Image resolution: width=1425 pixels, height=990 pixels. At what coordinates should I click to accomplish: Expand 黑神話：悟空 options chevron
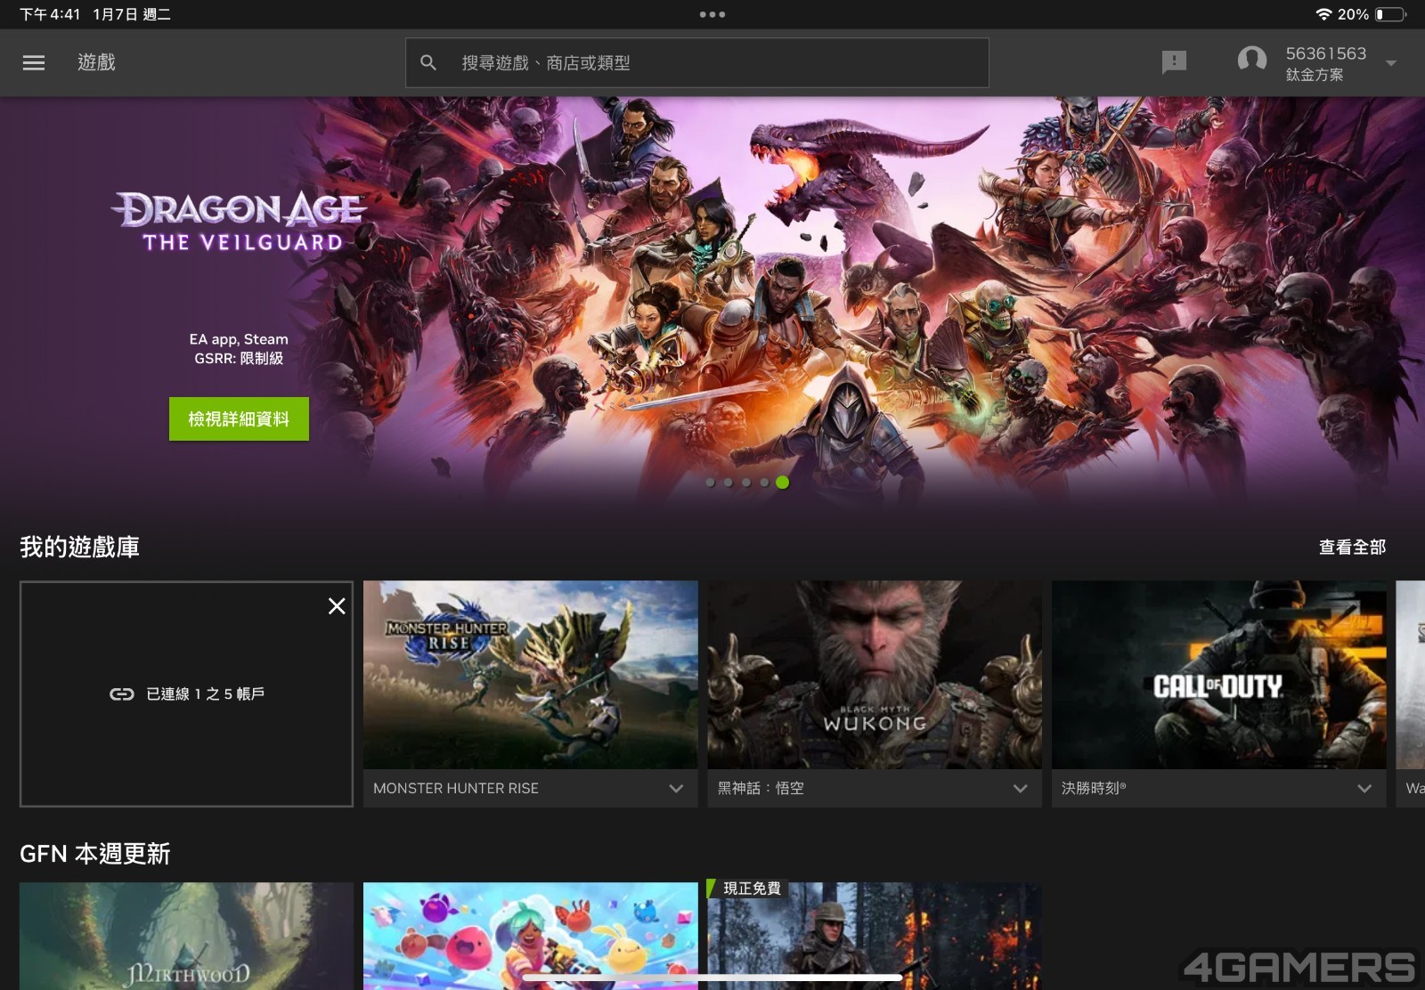tap(1021, 789)
